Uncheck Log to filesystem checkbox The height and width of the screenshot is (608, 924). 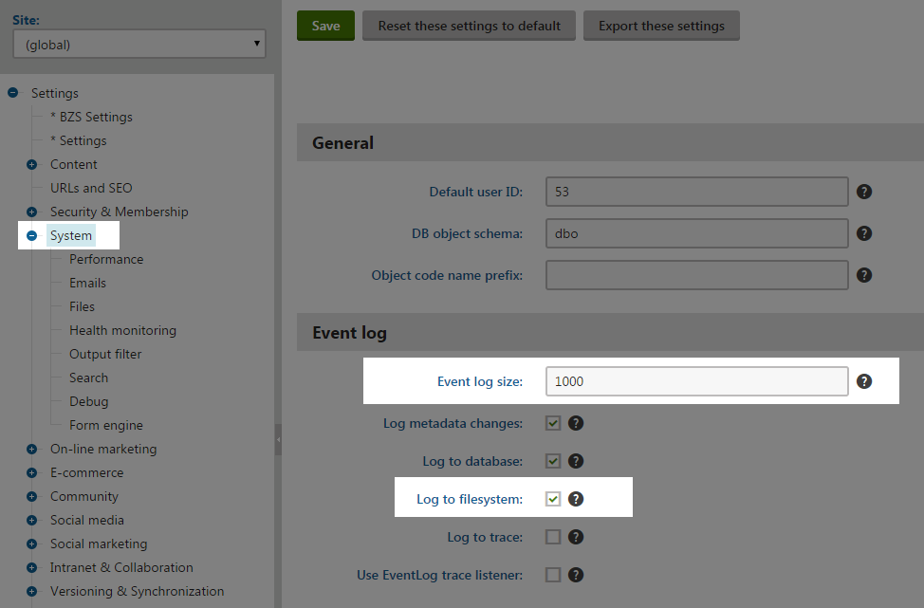(x=553, y=499)
